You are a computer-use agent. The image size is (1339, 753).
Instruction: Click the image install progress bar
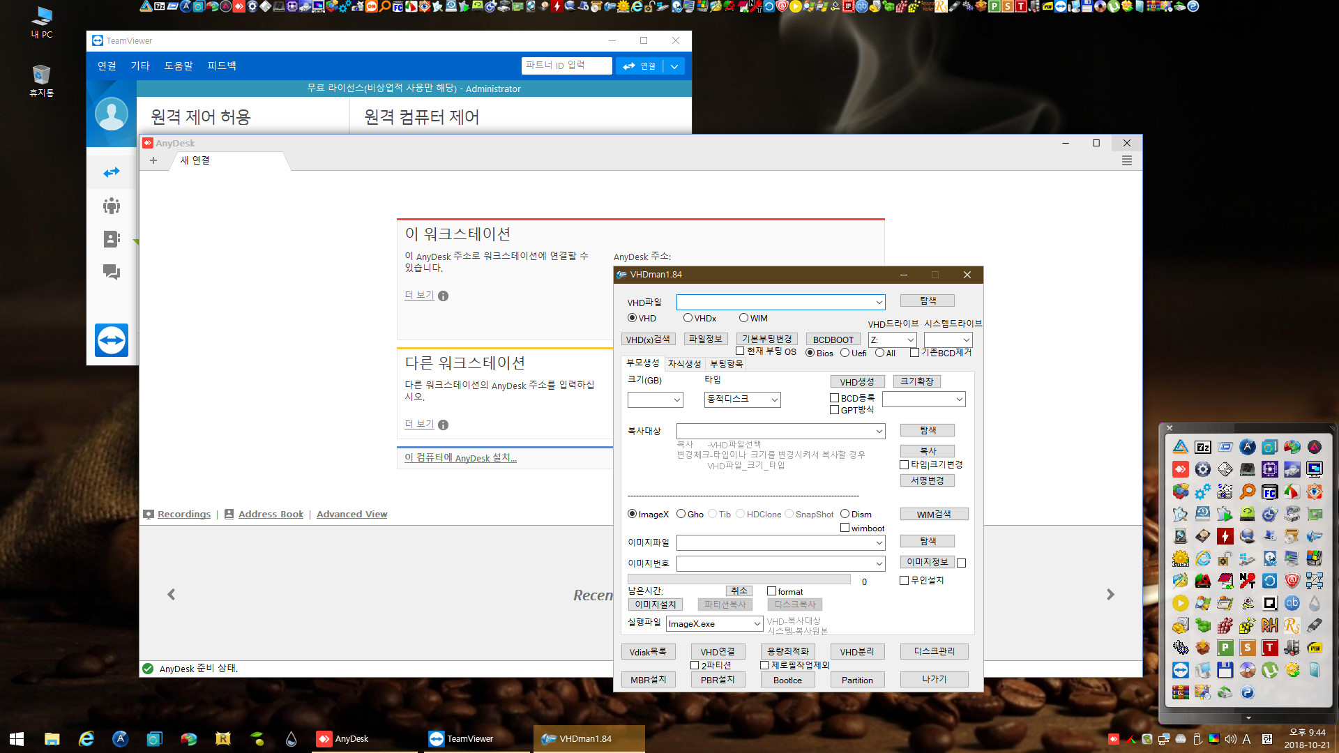click(739, 579)
